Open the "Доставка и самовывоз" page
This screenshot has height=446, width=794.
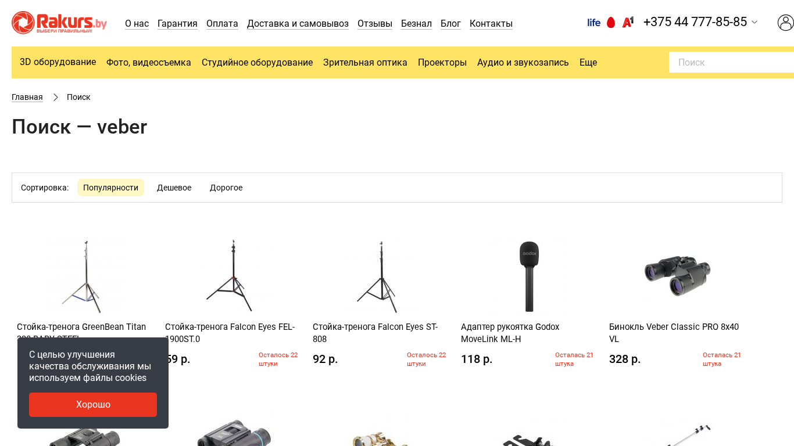pos(298,24)
